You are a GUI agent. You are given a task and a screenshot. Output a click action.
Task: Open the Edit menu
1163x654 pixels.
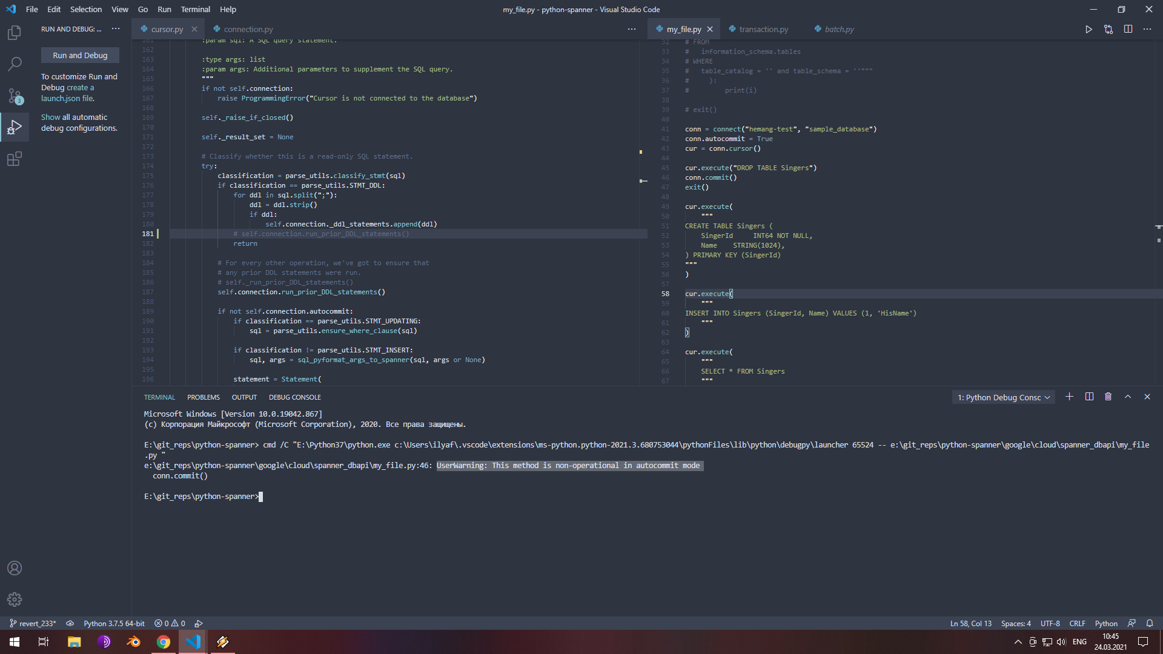(54, 9)
